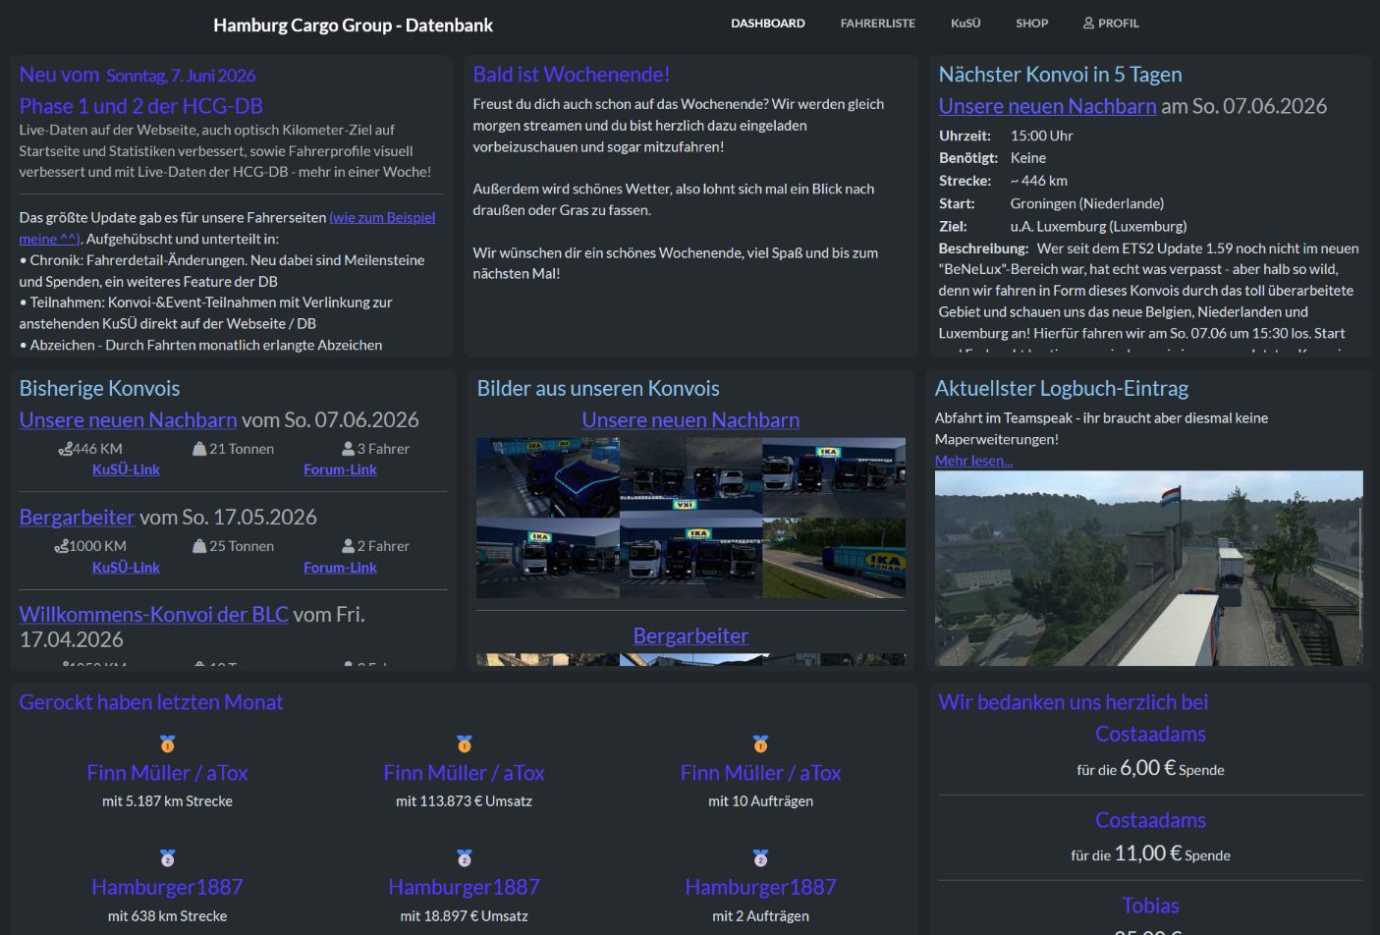Open KuSÜ-Link for Bergarbeiter convoy
The width and height of the screenshot is (1380, 935).
(126, 568)
